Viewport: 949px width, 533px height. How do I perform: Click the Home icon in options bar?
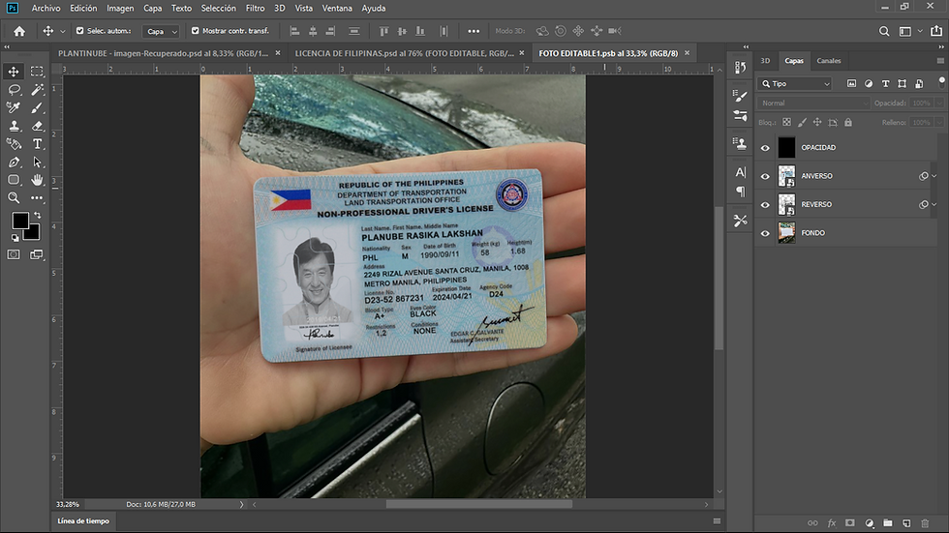tap(19, 31)
